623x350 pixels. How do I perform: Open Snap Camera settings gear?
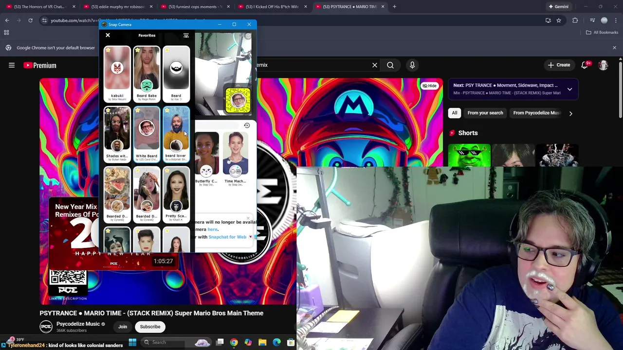[x=248, y=36]
